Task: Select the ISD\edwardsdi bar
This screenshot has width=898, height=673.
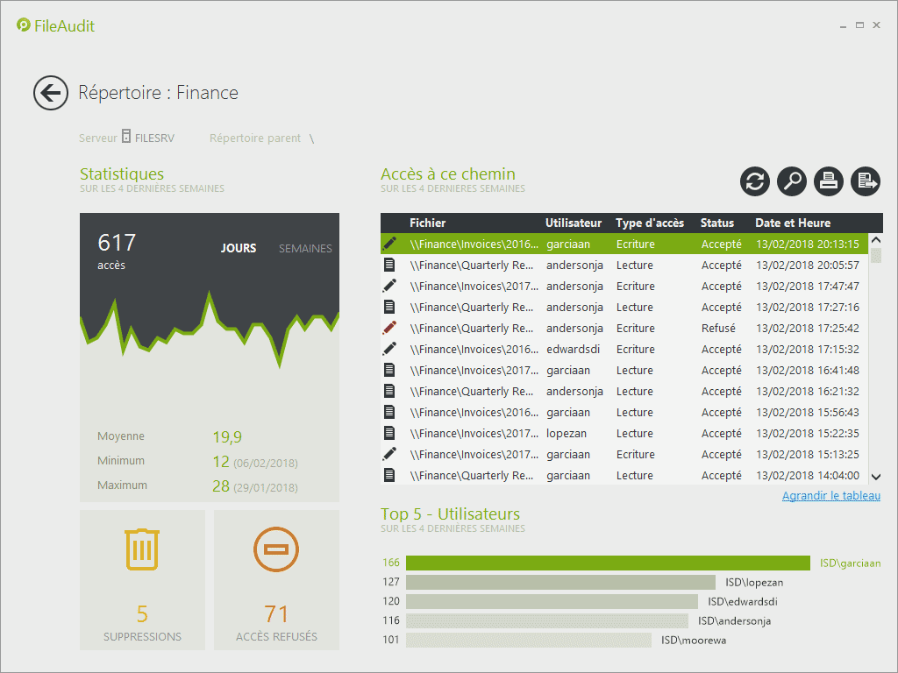Action: (x=552, y=601)
